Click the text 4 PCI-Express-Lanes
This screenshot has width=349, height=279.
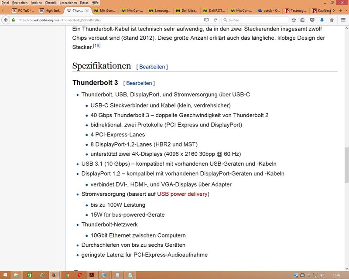(x=118, y=135)
